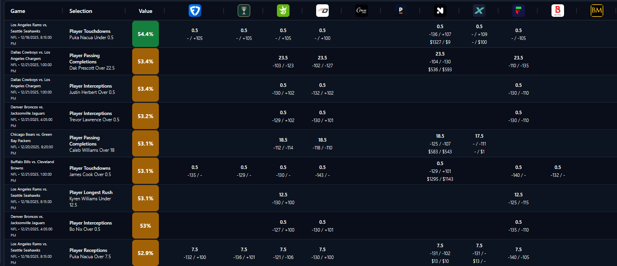Click the - / -111 odds cell
The height and width of the screenshot is (266, 617).
coord(479,144)
